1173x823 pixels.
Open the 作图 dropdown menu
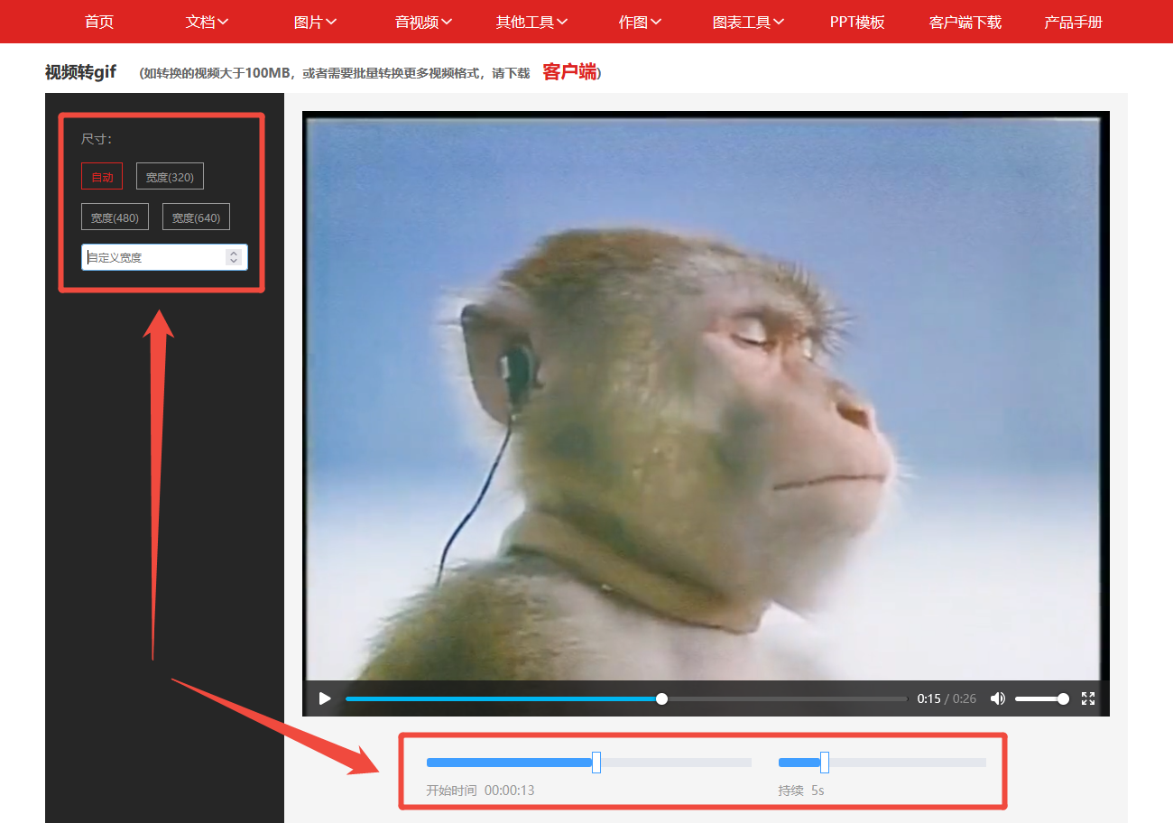click(641, 22)
